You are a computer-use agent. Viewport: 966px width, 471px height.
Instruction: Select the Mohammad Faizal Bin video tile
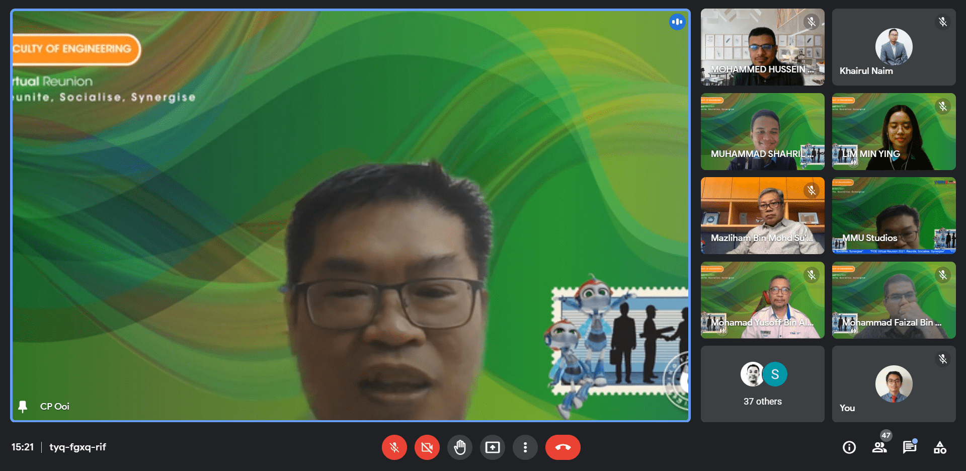point(894,300)
